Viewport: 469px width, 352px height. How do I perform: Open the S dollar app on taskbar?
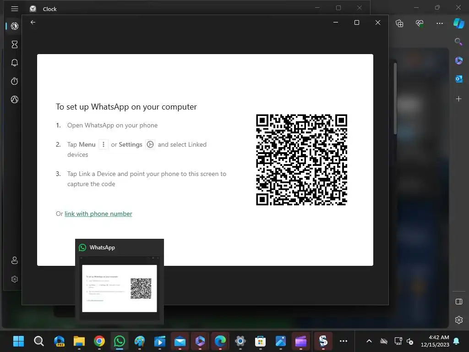(323, 341)
